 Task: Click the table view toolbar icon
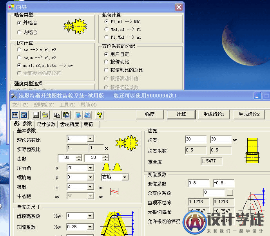pos(15,115)
